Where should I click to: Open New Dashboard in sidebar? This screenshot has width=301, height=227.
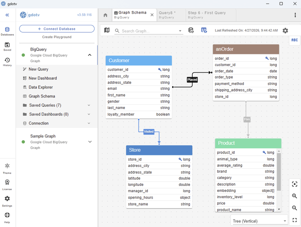tap(43, 78)
